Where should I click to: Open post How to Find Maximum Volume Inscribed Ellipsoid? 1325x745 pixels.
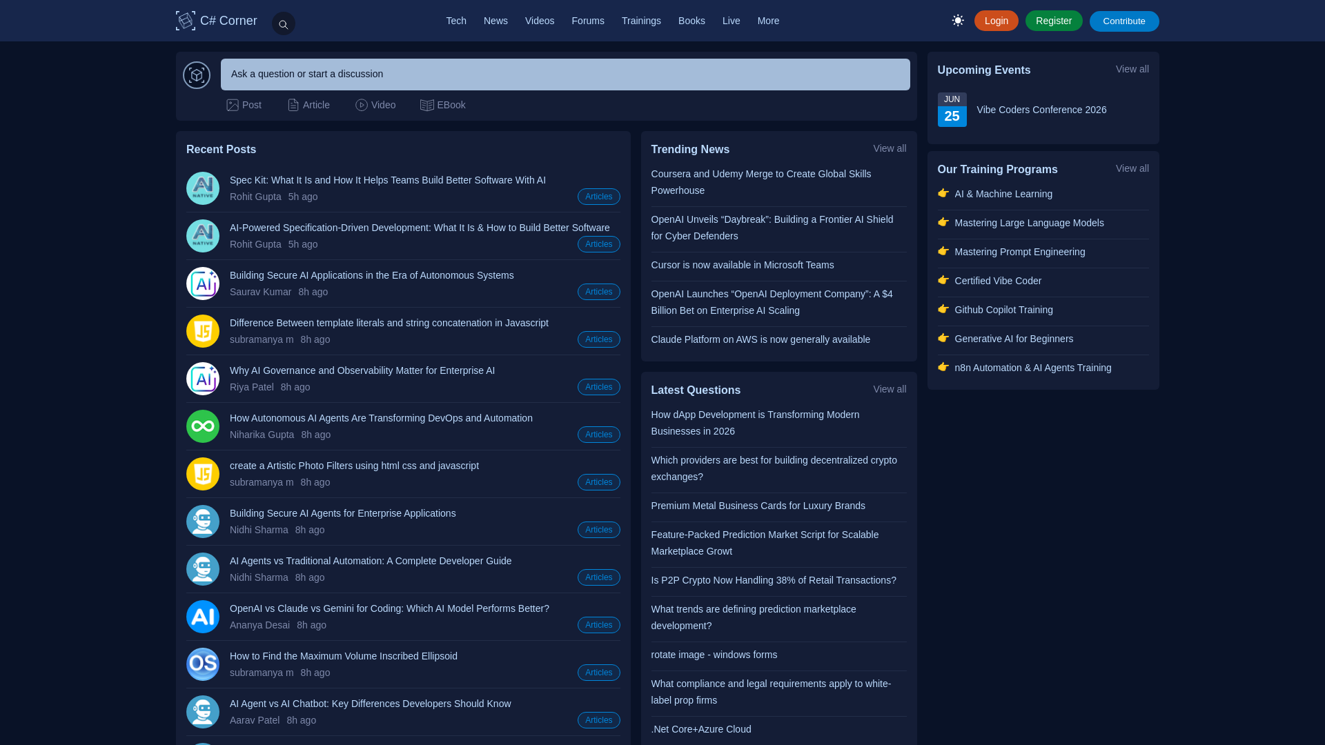[x=344, y=656]
